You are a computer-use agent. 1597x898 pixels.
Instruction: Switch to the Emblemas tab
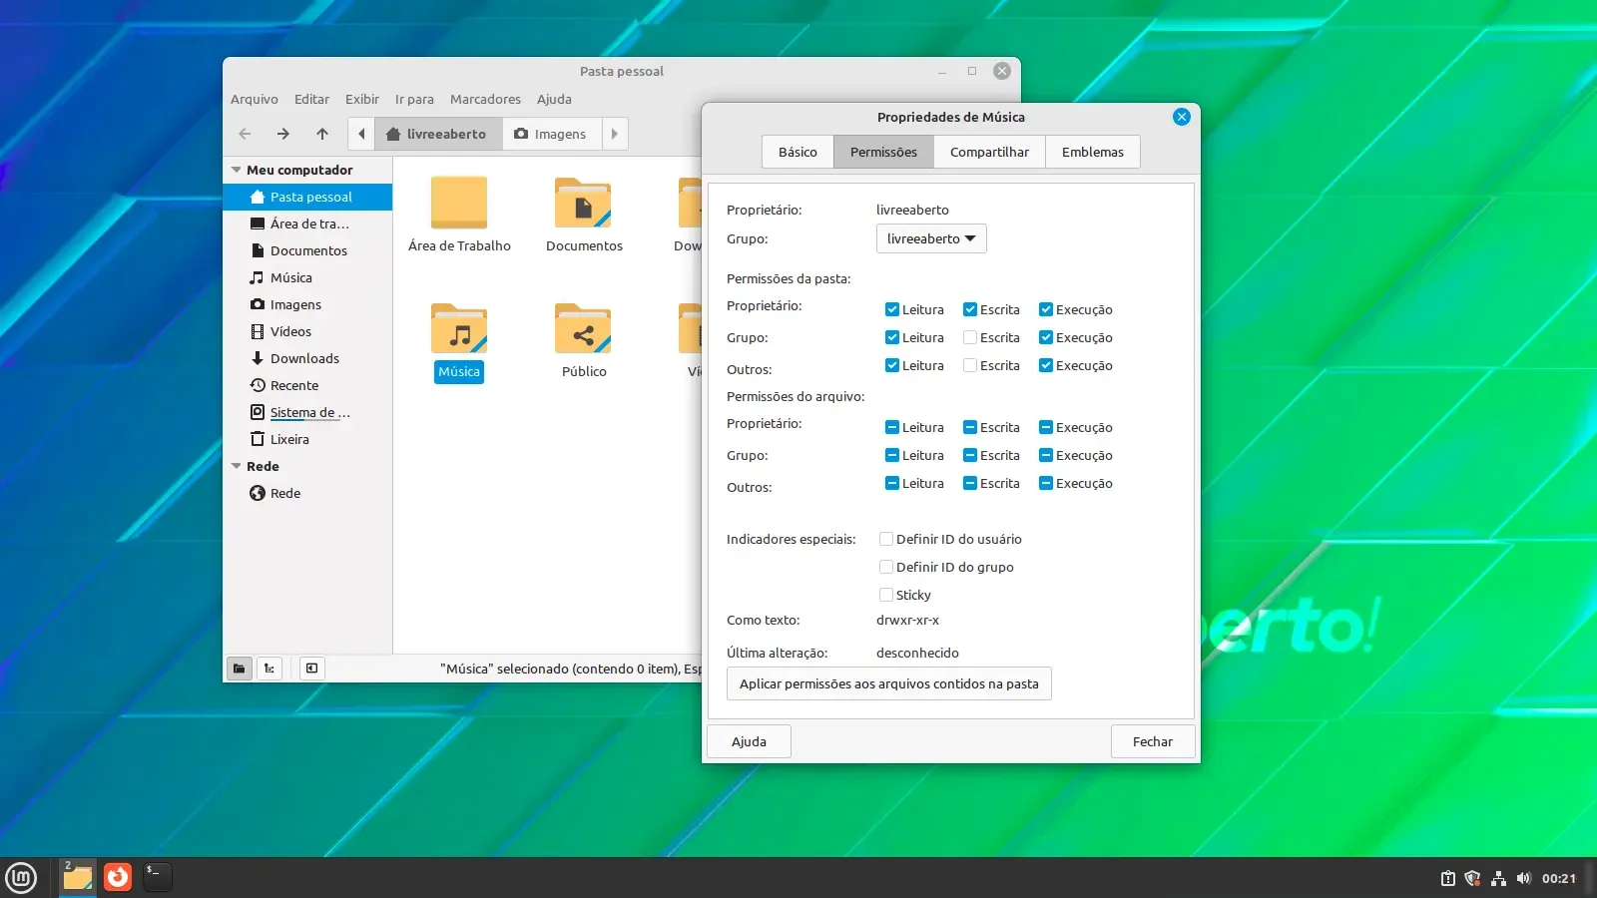[1093, 152]
